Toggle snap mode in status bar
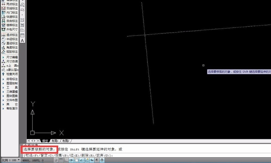This screenshot has height=163, width=271. [x=56, y=160]
